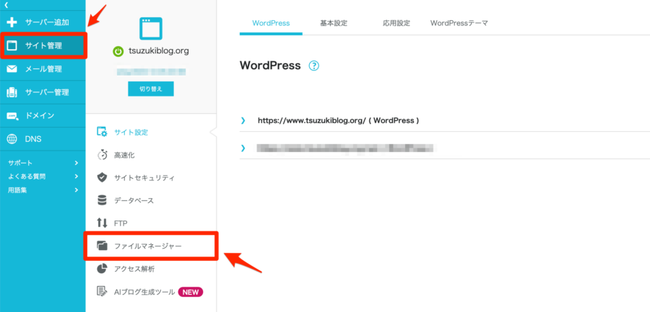Switch to the WordPressテーマ tab
Screen dimensions: 650x312
point(459,23)
